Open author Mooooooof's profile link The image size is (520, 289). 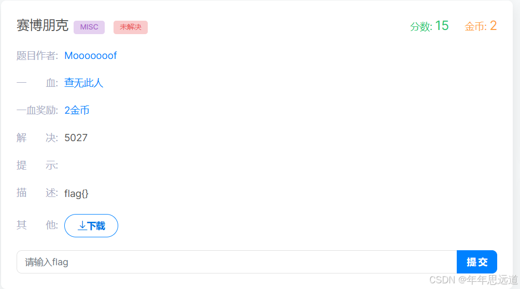point(91,55)
